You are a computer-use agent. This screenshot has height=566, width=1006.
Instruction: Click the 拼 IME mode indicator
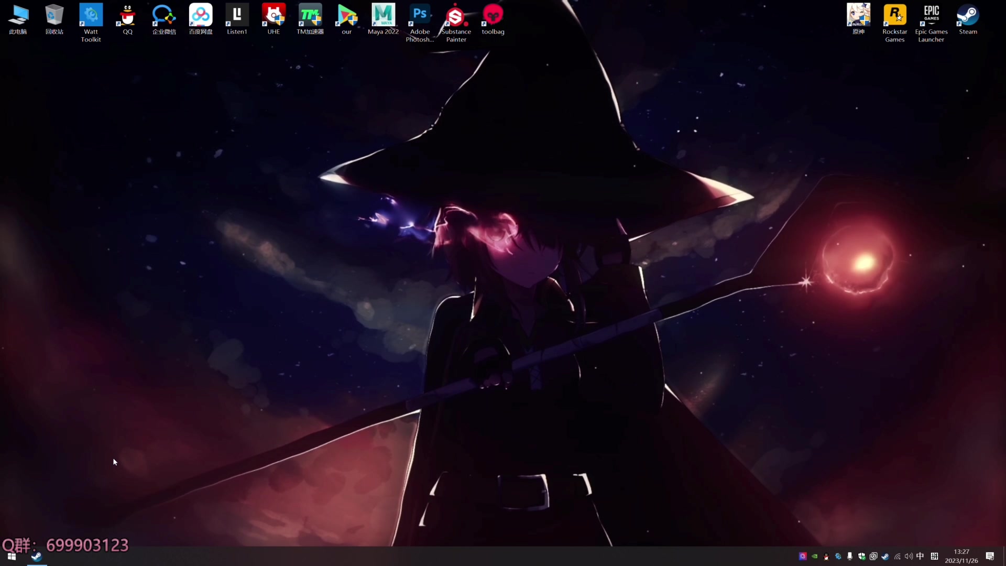(934, 557)
